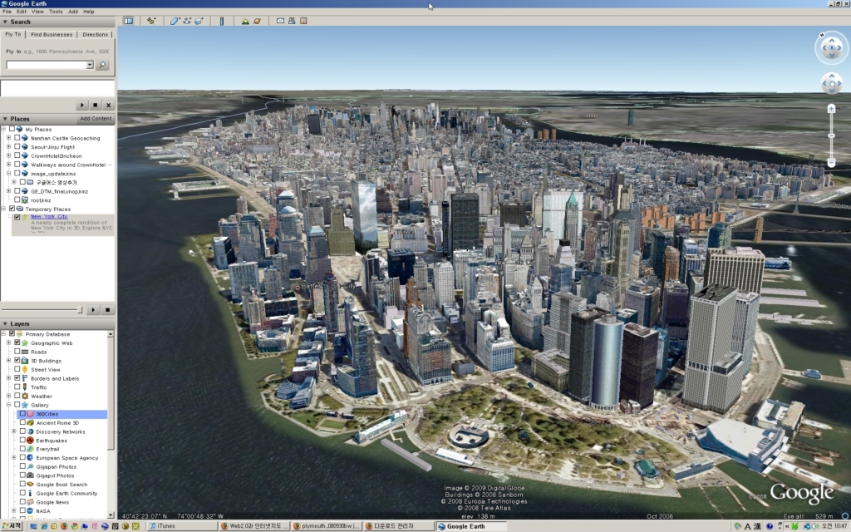Click the Earthquakes layer icon
851x532 pixels.
31,441
